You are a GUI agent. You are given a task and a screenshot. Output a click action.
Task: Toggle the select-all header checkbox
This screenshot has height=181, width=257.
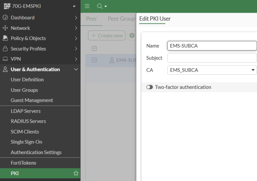94,49
